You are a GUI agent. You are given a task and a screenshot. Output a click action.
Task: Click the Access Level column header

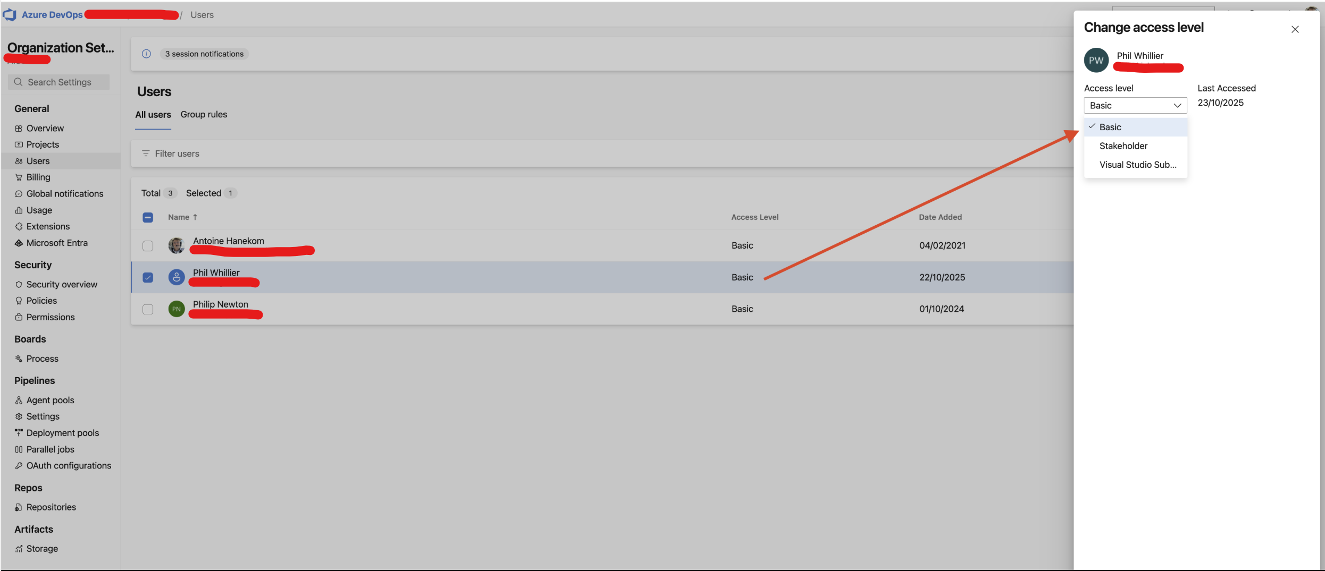[754, 217]
